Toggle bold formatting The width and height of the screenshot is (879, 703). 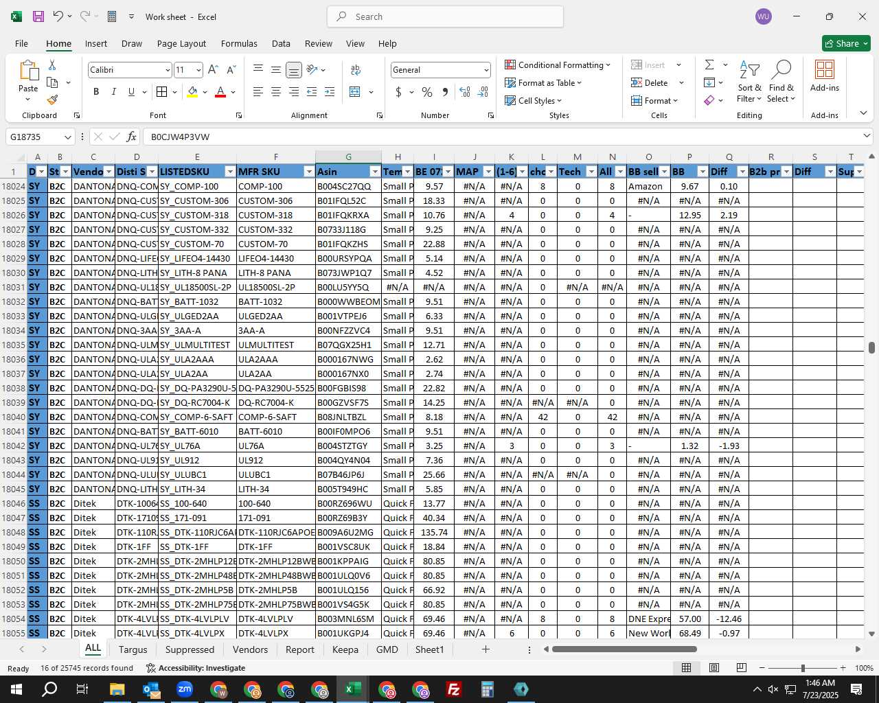[x=96, y=92]
